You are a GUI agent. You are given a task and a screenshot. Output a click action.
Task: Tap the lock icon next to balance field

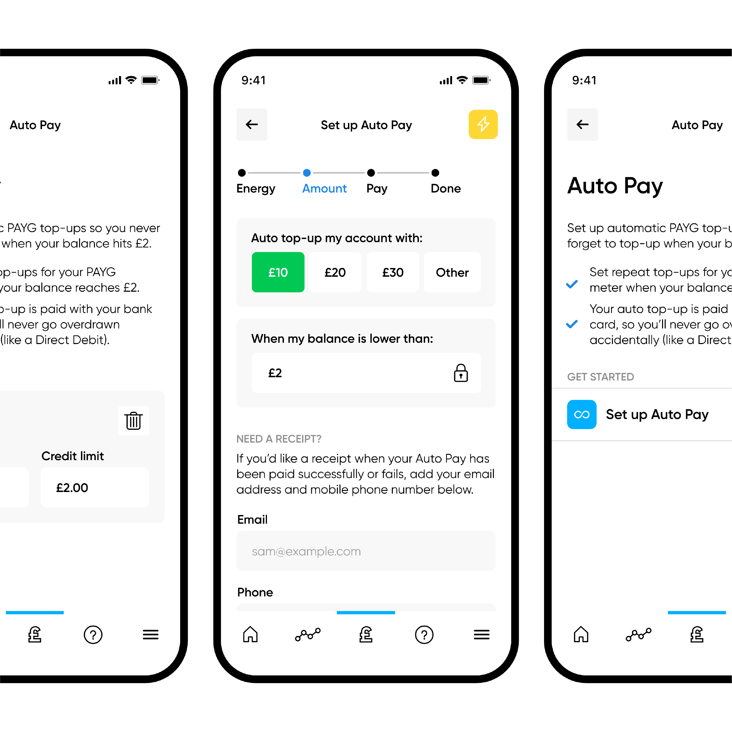461,374
